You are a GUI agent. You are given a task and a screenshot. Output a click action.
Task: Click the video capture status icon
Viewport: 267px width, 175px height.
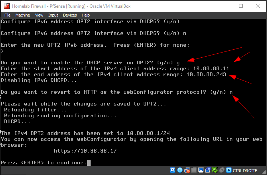tap(208, 170)
